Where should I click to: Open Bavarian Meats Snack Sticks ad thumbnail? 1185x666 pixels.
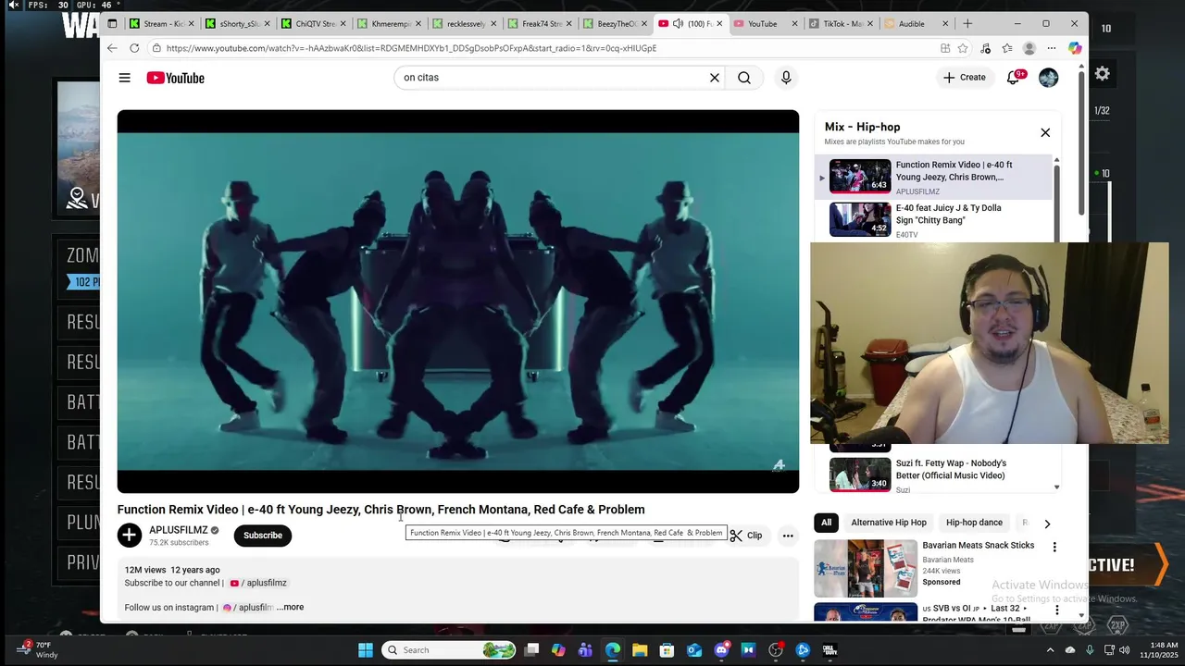(866, 568)
